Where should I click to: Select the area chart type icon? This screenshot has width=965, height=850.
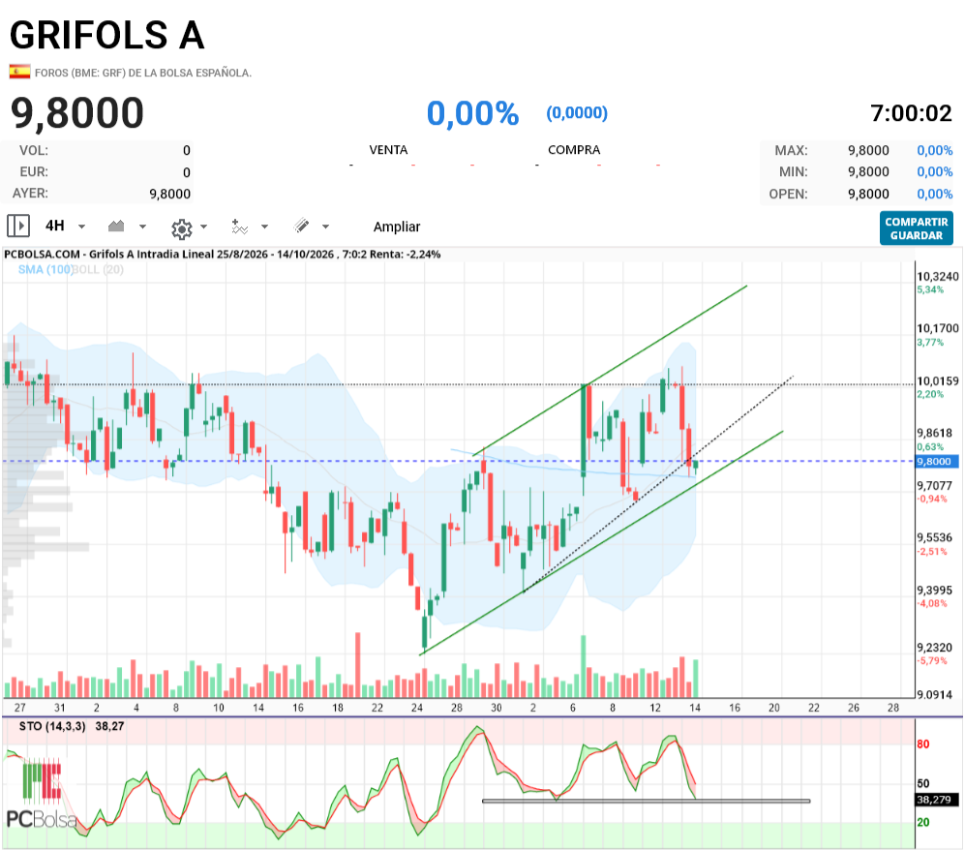pyautogui.click(x=116, y=226)
